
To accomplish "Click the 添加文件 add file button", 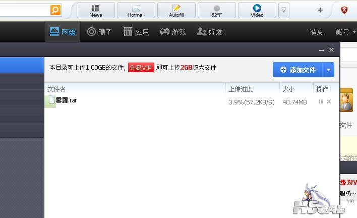I will pyautogui.click(x=297, y=70).
